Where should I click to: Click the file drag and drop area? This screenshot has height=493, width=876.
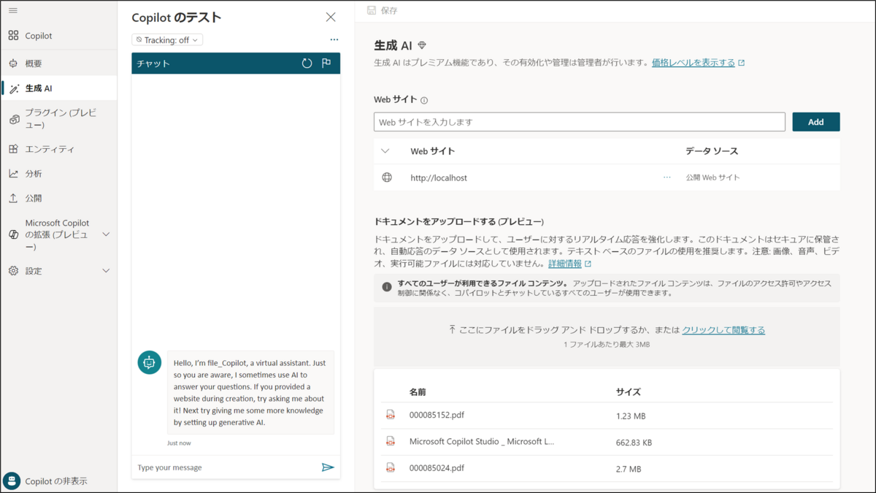(x=607, y=337)
